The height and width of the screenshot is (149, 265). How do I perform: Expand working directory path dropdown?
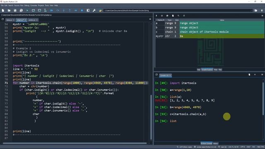click(x=252, y=10)
